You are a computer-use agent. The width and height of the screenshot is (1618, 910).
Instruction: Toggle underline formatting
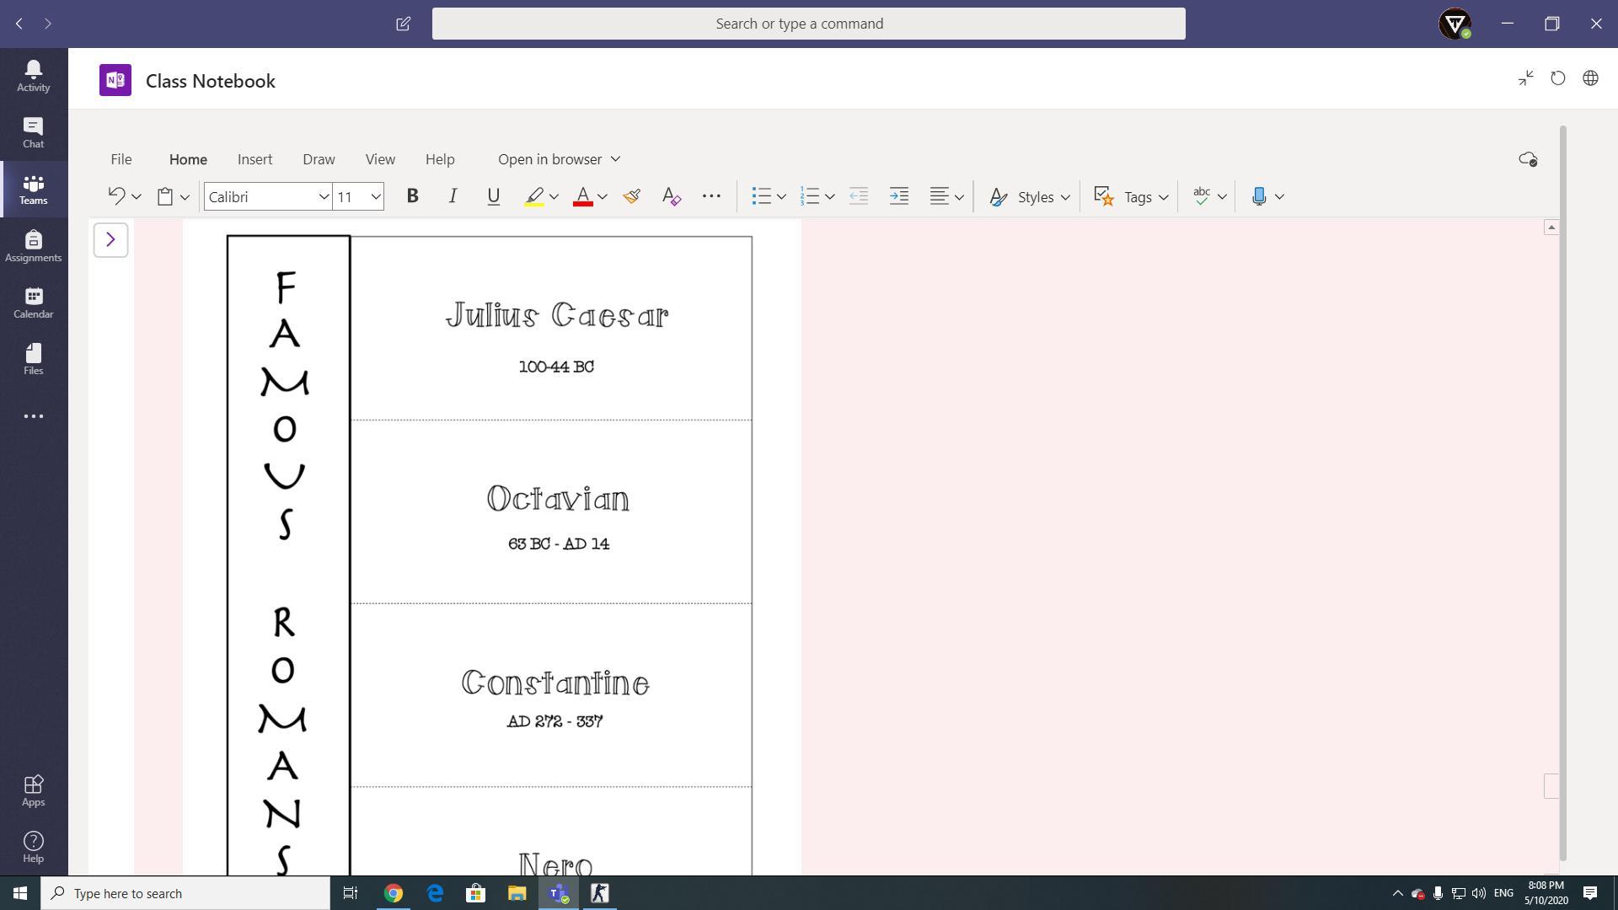click(493, 196)
